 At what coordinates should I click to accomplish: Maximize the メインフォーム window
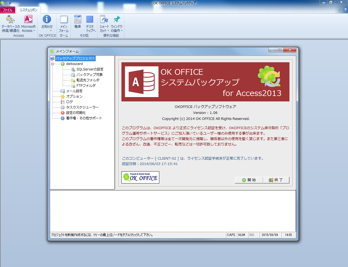[x=279, y=50]
